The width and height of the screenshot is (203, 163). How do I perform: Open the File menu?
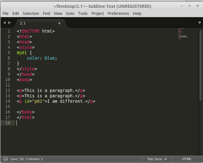click(x=5, y=13)
